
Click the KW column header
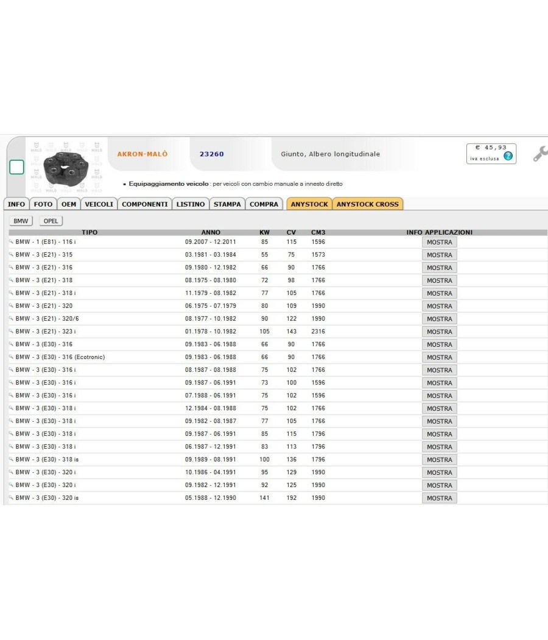coord(265,232)
